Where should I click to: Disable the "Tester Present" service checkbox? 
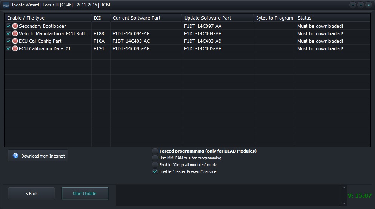click(x=155, y=171)
